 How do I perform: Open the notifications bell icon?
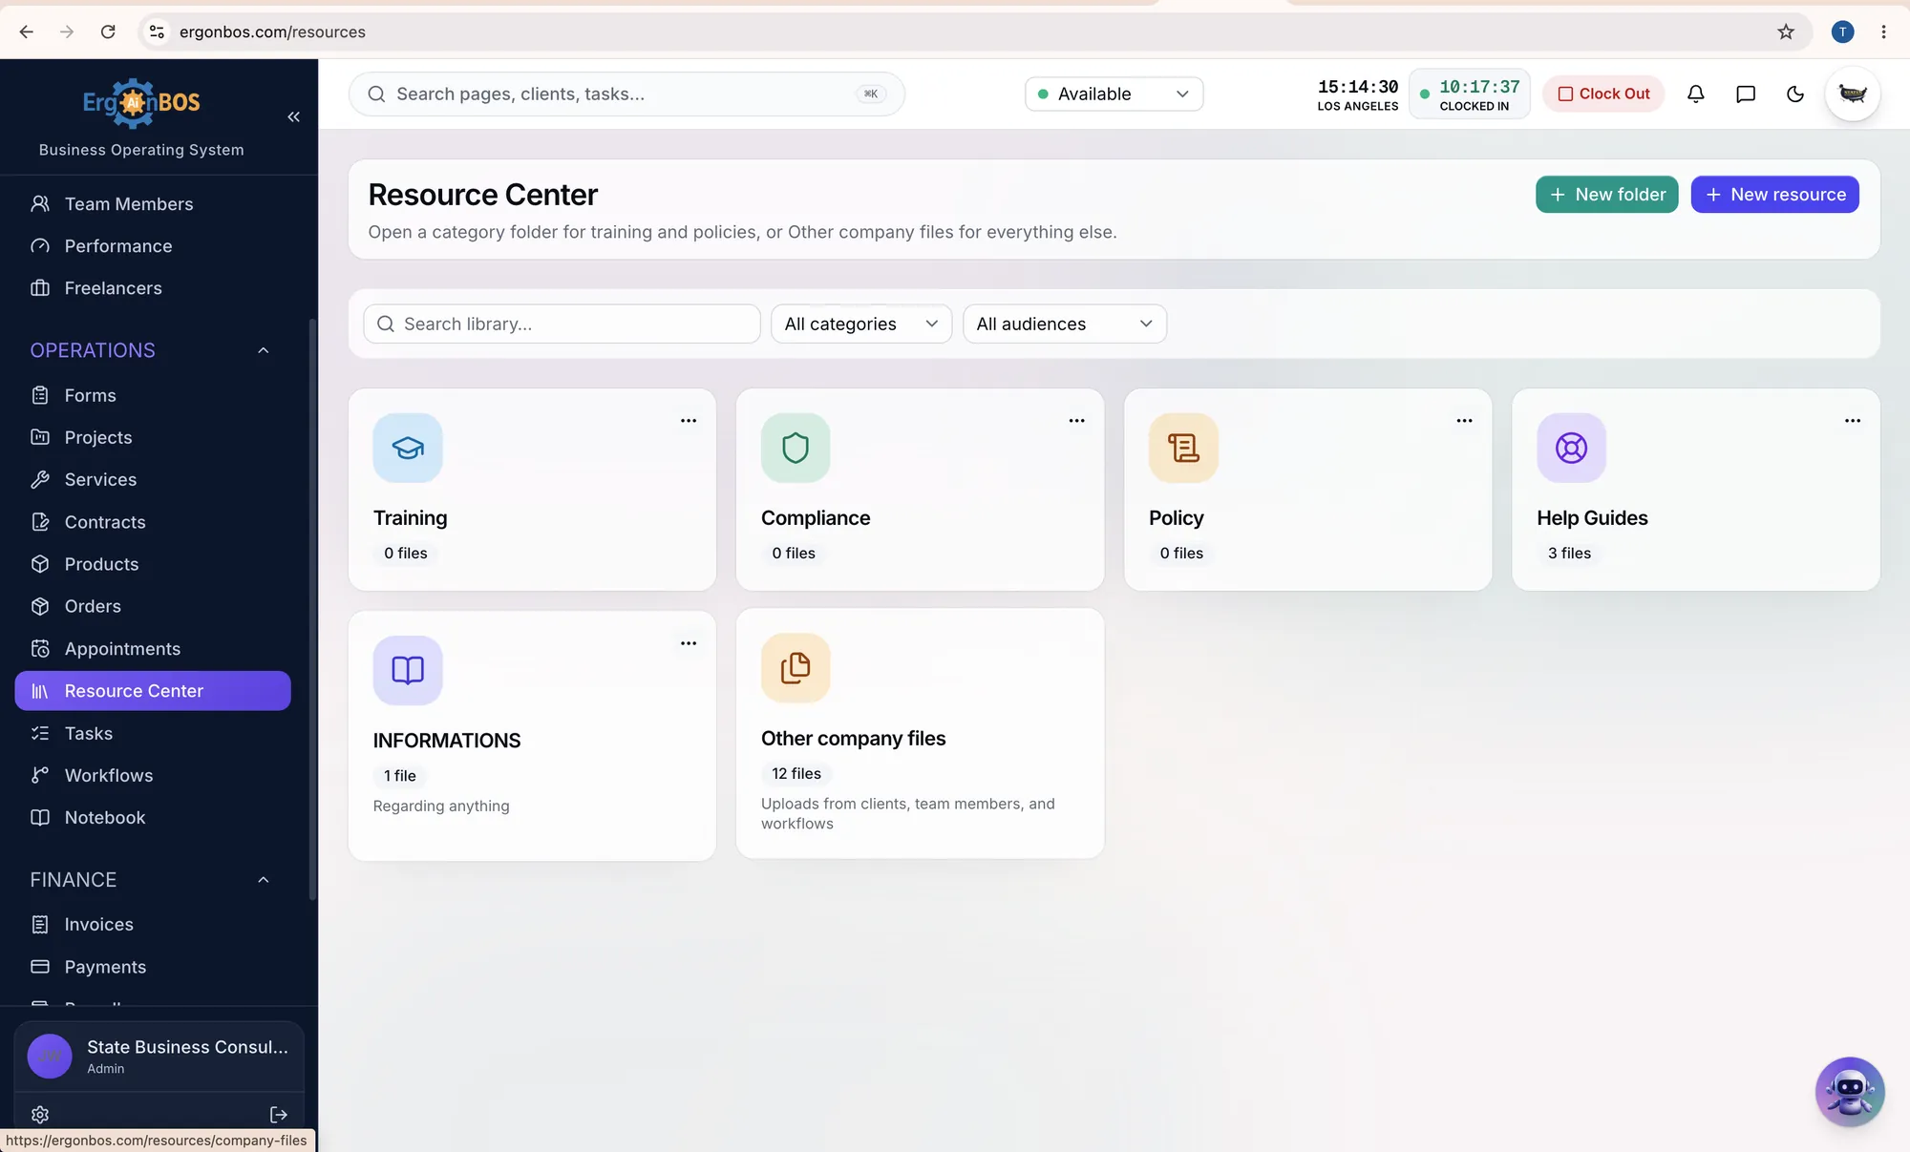1695,94
